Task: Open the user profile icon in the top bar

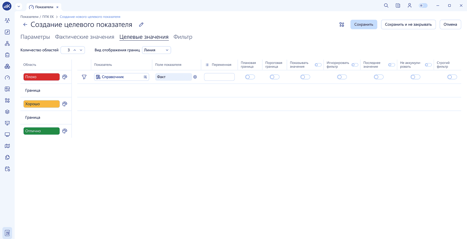Action: 410,6
